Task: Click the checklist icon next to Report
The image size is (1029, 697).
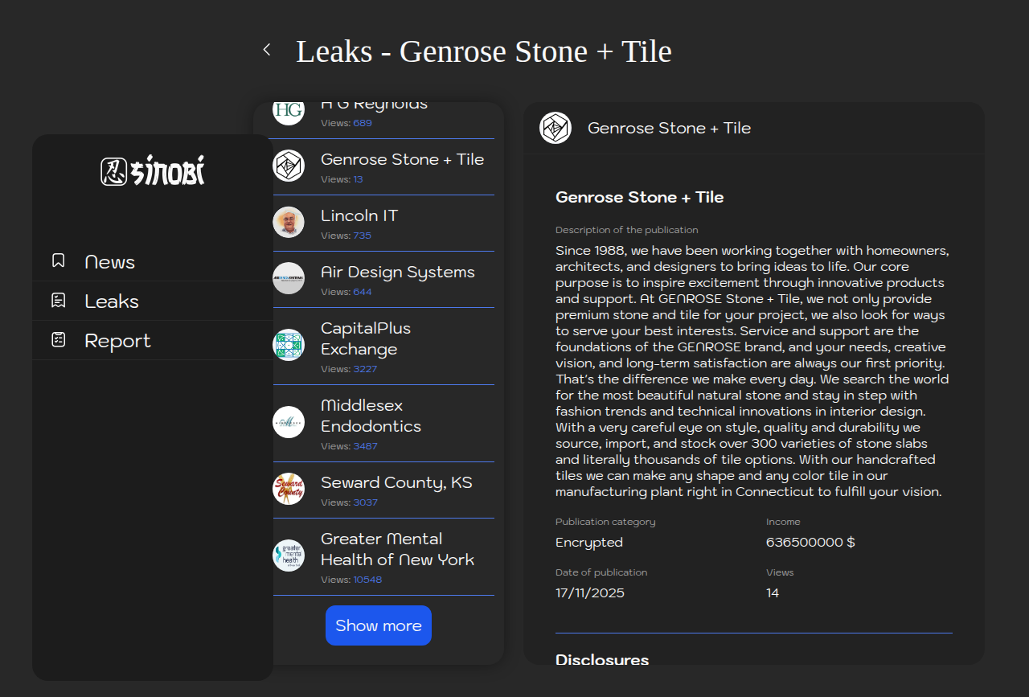Action: (x=58, y=340)
